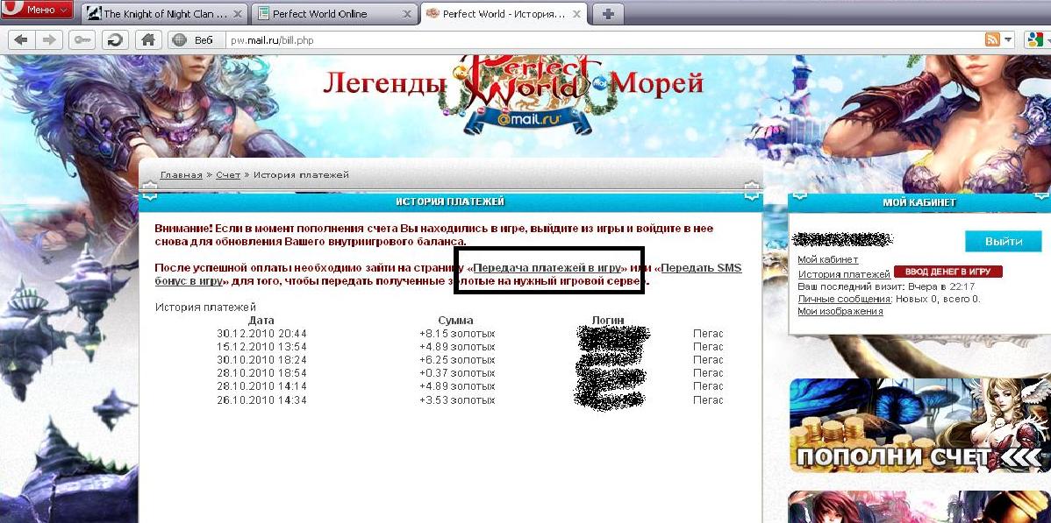Click the Google search engine icon
This screenshot has height=523, width=1051.
click(x=1033, y=39)
